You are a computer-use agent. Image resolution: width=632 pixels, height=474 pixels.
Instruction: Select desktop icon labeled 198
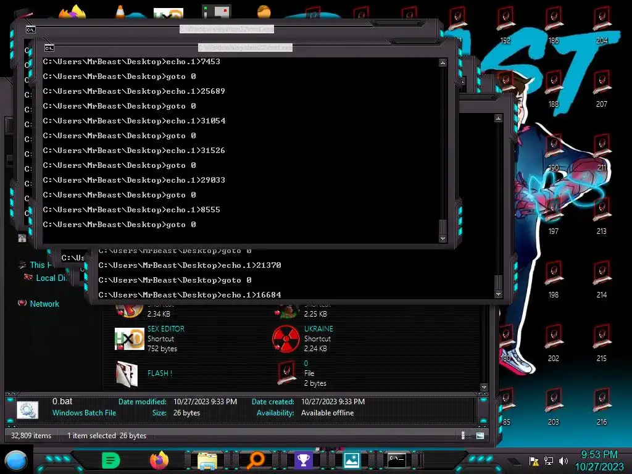coord(554,279)
